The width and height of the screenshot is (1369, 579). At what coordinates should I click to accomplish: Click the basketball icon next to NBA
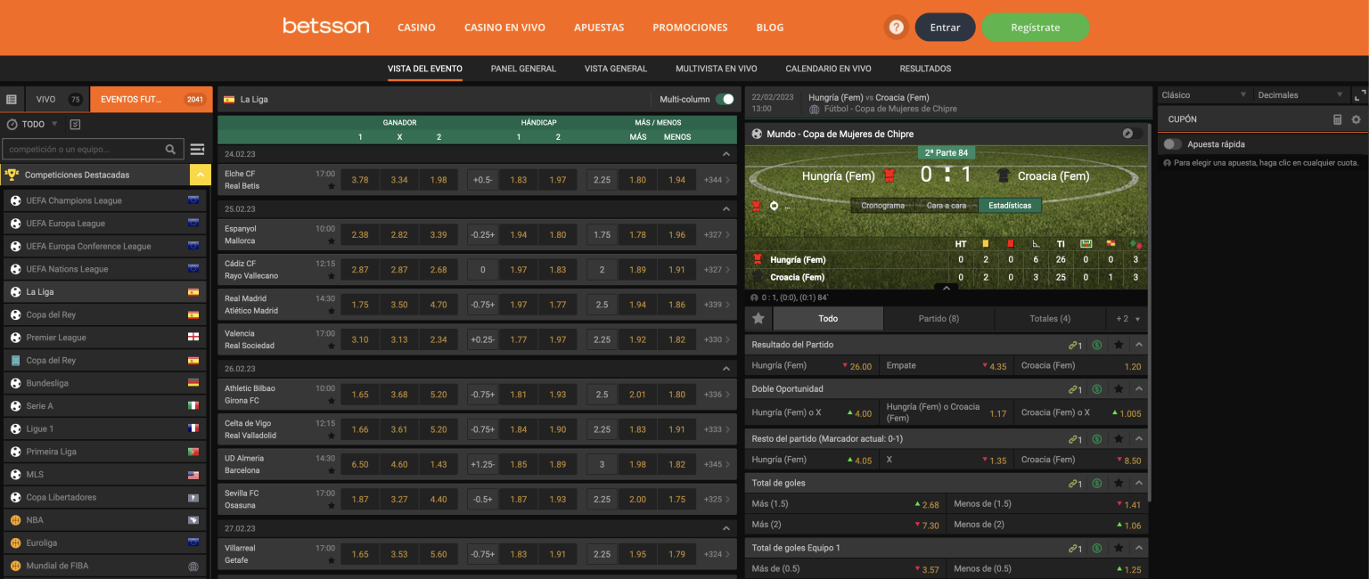15,520
